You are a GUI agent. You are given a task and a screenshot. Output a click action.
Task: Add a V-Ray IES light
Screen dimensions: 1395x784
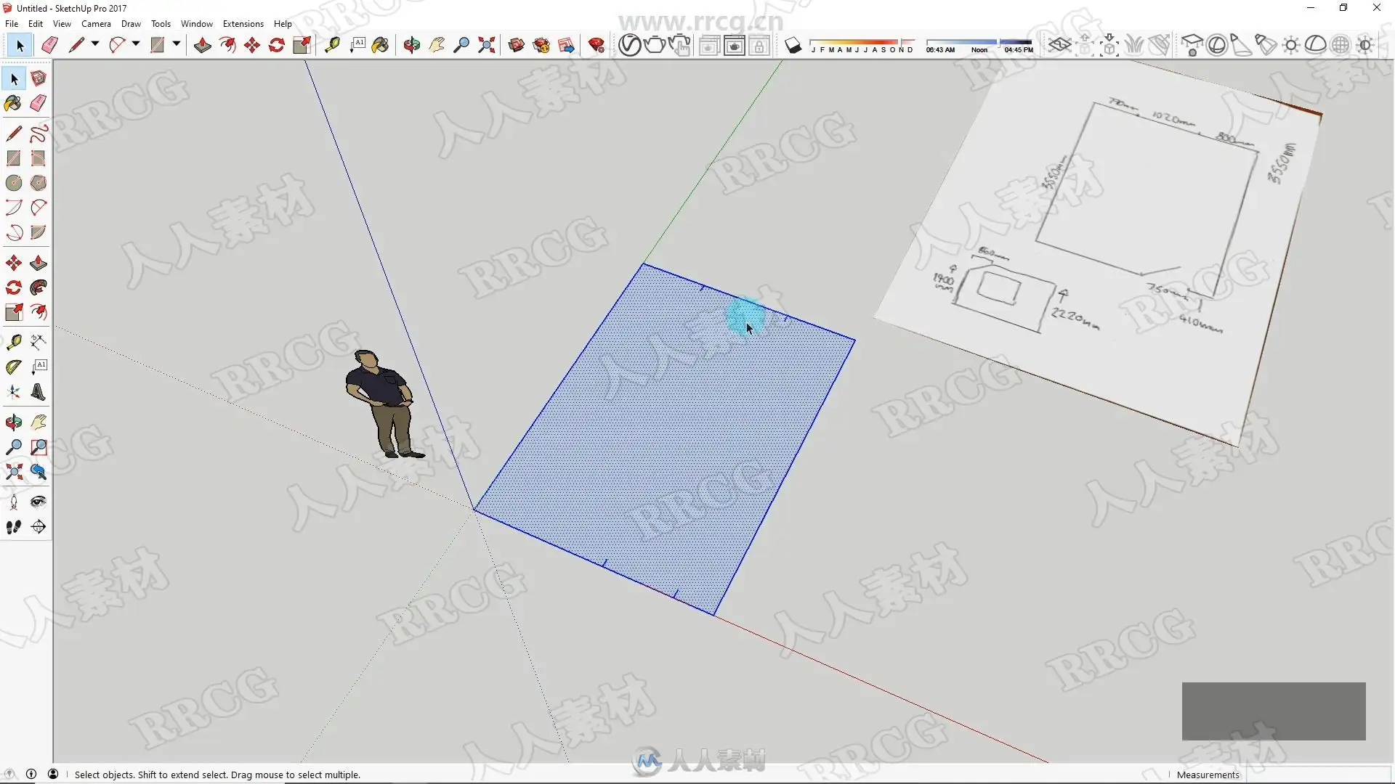pos(1266,45)
